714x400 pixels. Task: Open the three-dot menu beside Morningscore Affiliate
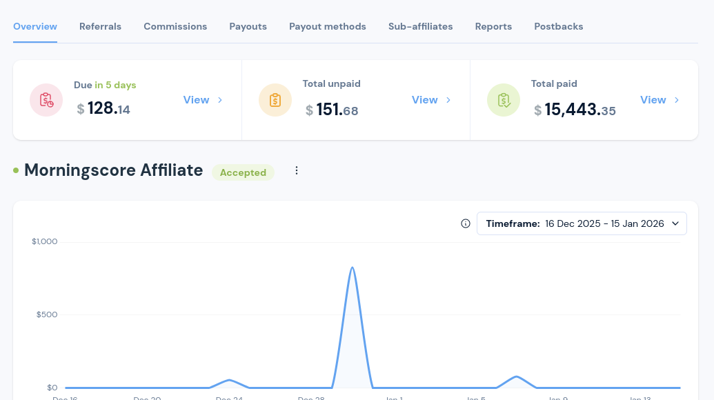[x=297, y=170]
